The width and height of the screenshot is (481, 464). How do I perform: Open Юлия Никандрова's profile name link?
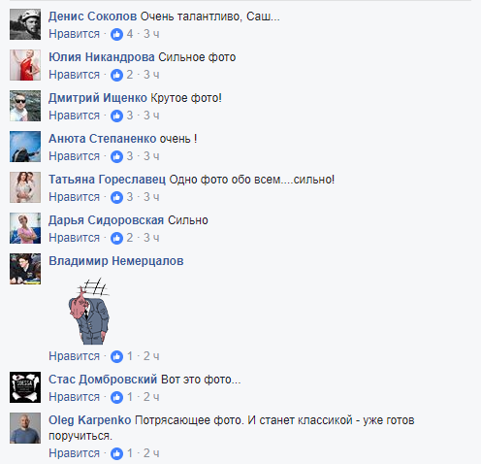pyautogui.click(x=102, y=57)
